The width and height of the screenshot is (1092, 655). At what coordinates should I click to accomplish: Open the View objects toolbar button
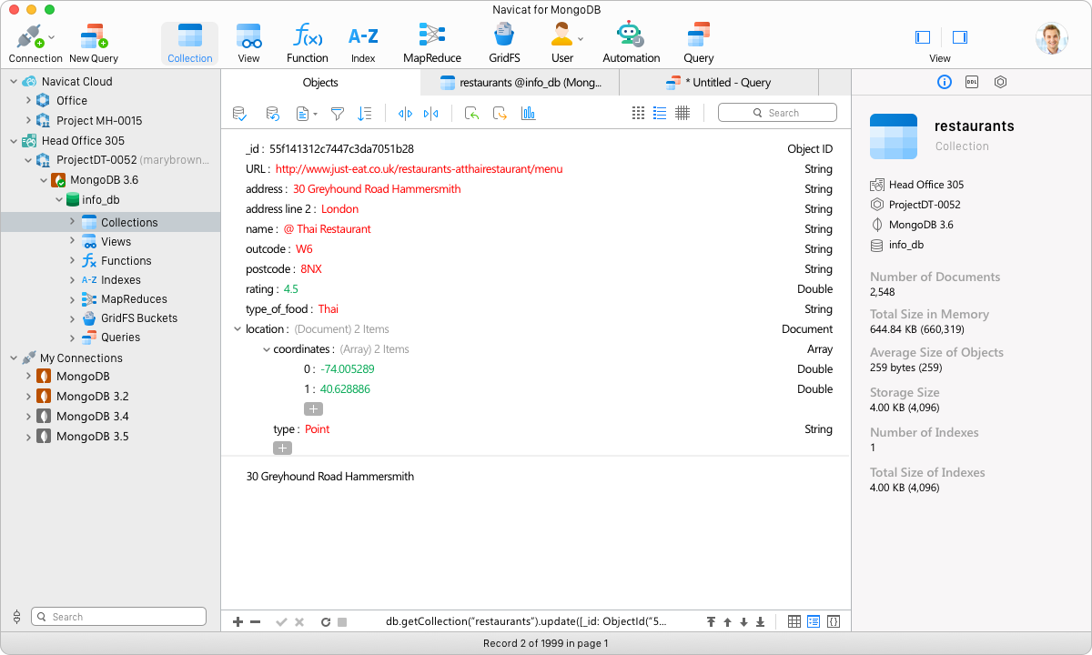click(248, 44)
